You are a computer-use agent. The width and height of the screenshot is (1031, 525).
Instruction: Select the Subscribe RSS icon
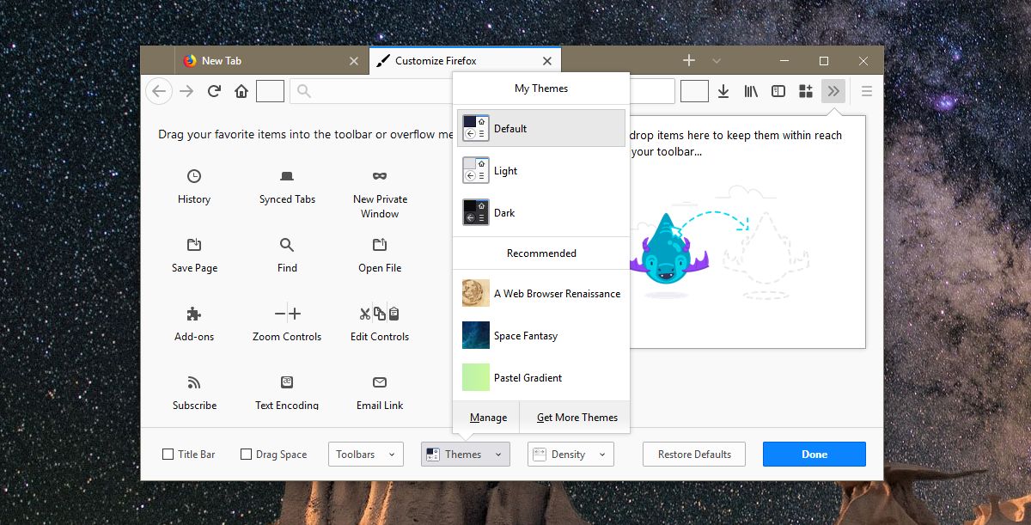[194, 382]
